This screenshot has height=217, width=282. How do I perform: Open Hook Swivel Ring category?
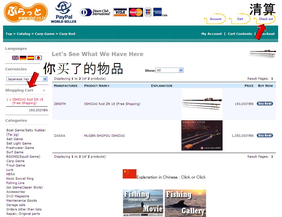point(20,179)
